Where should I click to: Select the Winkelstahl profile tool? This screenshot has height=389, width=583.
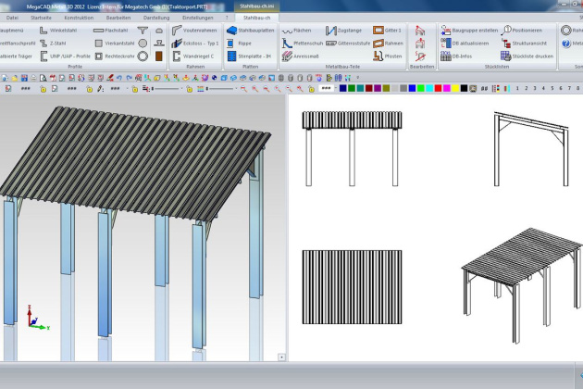click(x=64, y=31)
